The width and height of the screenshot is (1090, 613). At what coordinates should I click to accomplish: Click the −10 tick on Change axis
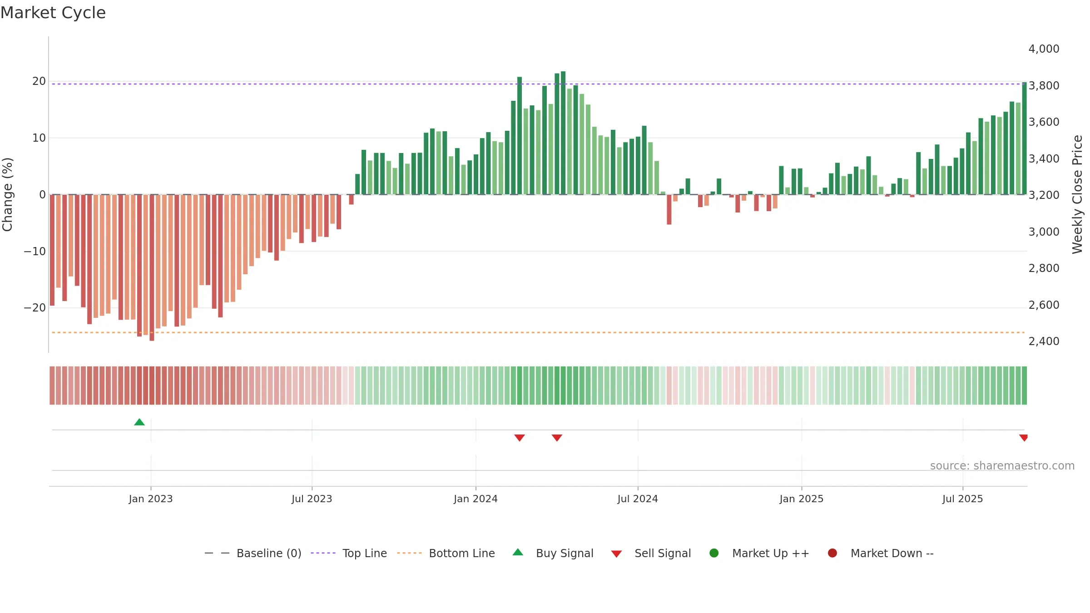point(35,252)
